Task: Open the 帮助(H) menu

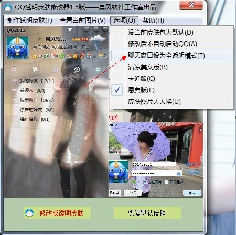Action: coord(153,20)
